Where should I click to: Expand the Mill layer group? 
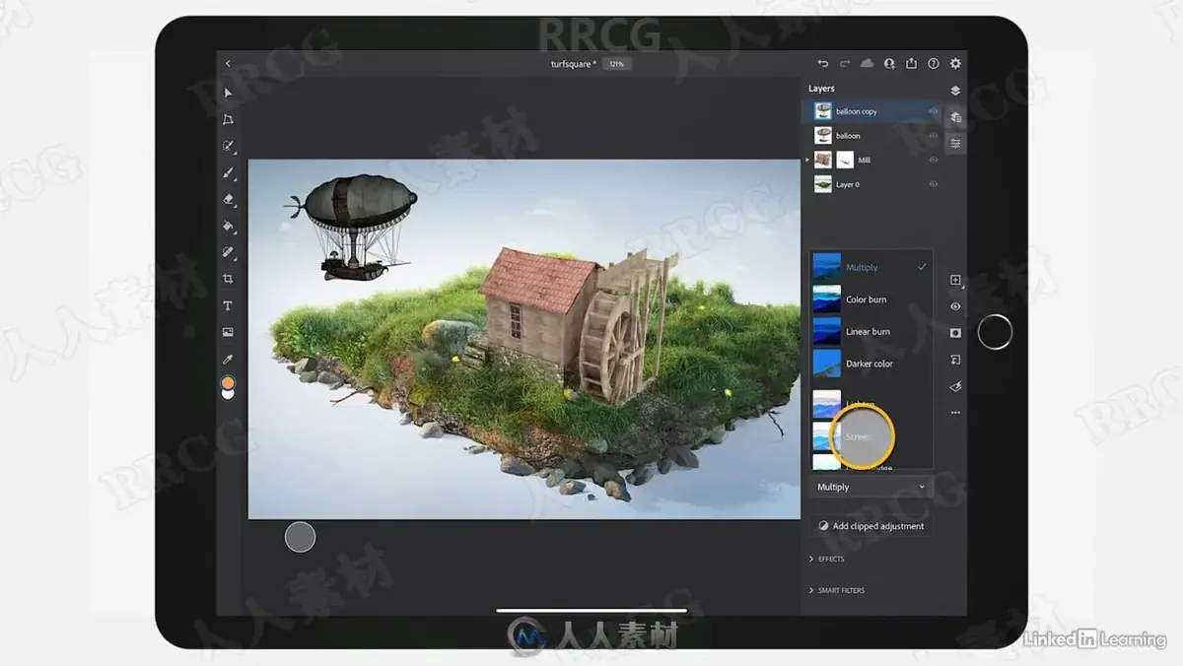point(808,160)
